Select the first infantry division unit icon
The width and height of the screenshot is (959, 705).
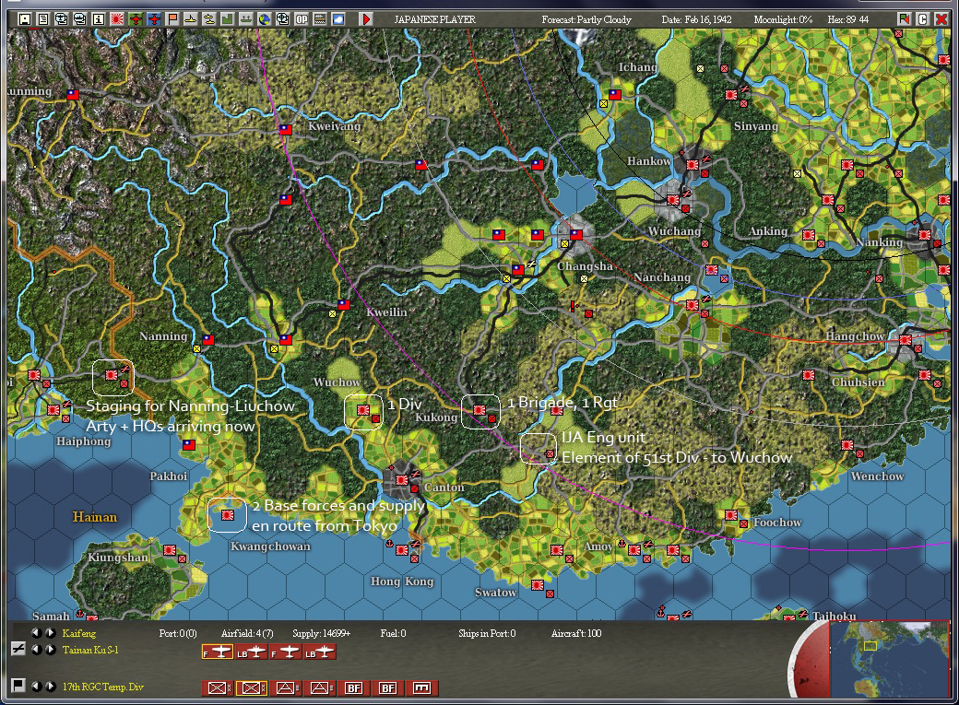pos(217,687)
